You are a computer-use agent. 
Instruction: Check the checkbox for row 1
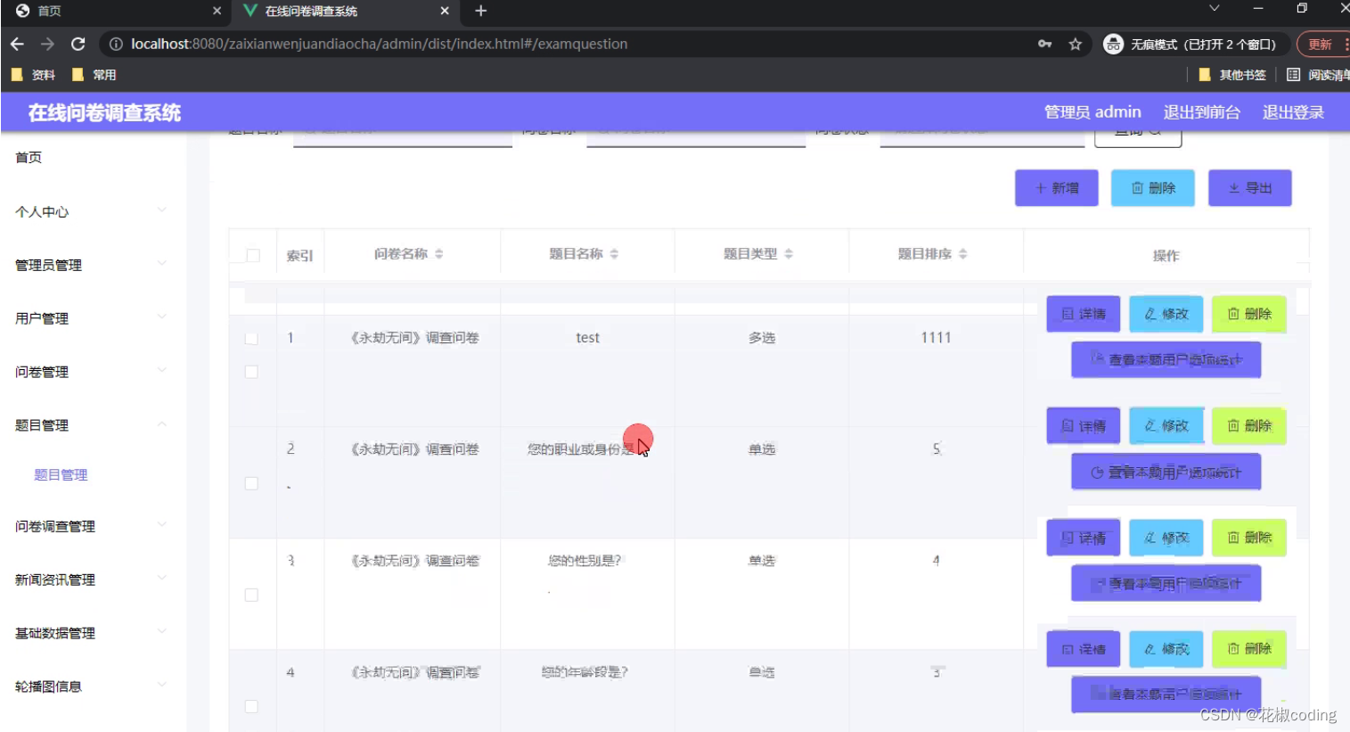[252, 338]
